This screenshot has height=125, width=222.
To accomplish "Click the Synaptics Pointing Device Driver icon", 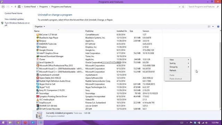I will pos(37,97).
